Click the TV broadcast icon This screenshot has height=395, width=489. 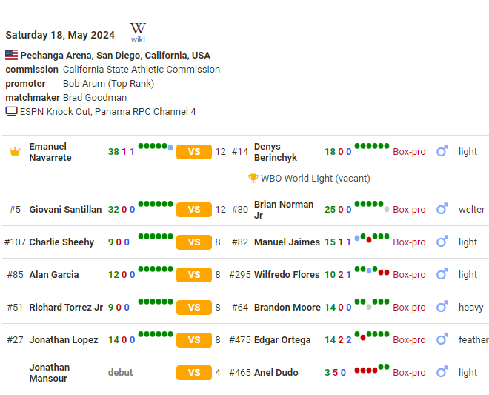(11, 112)
